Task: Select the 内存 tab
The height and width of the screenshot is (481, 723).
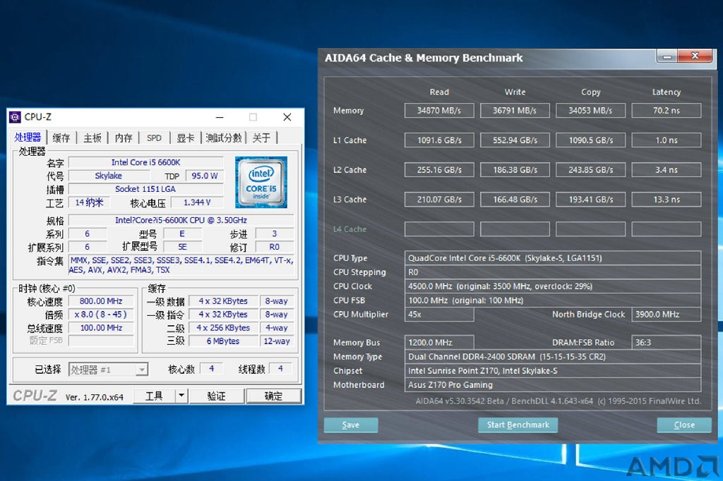Action: point(124,138)
